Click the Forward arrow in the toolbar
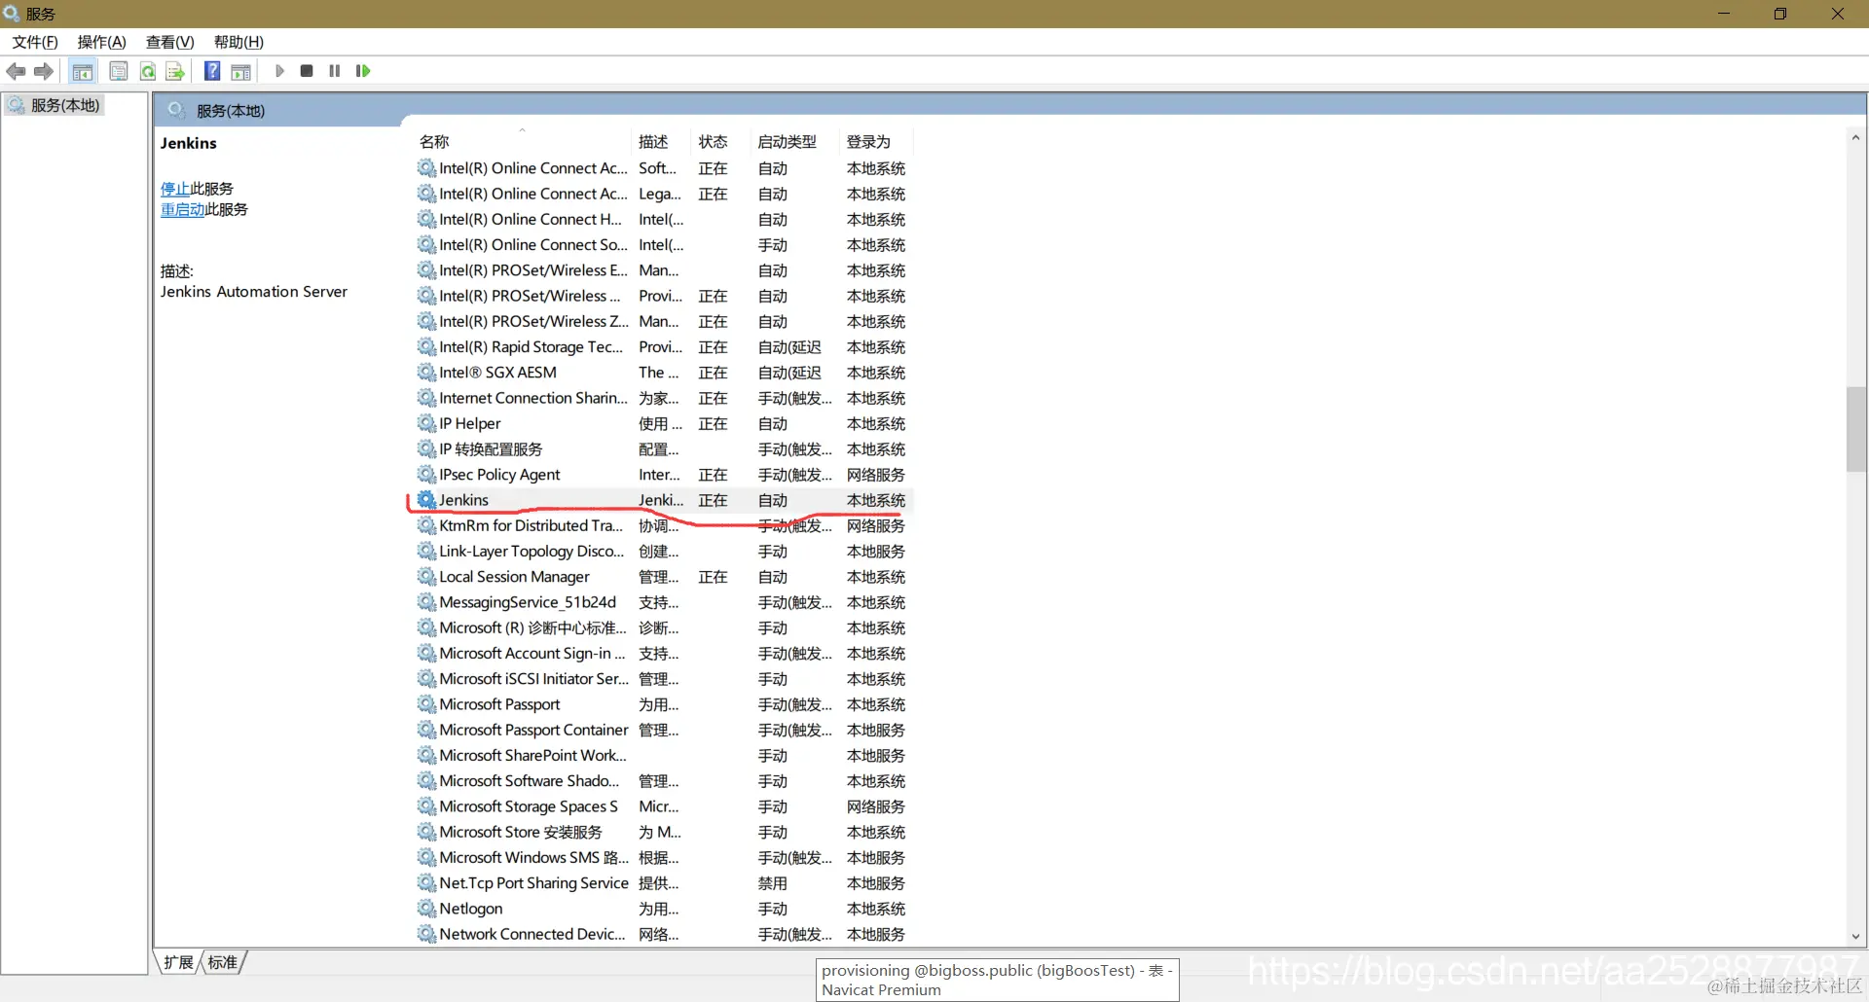This screenshot has width=1869, height=1002. tap(44, 71)
